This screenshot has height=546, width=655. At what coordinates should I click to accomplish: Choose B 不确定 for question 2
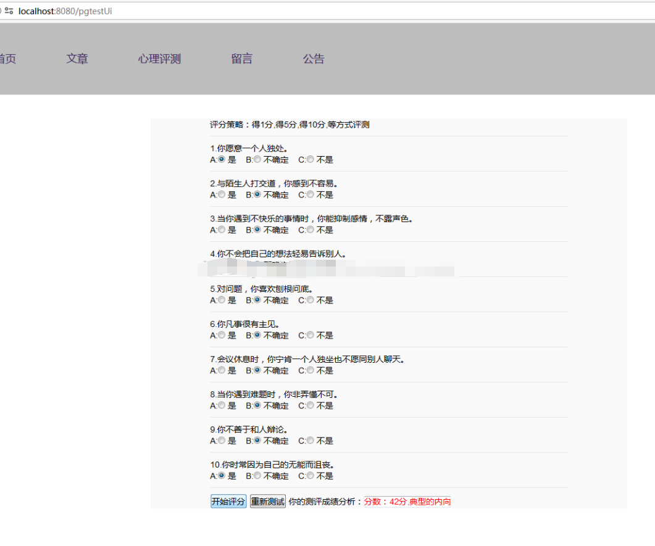[257, 194]
